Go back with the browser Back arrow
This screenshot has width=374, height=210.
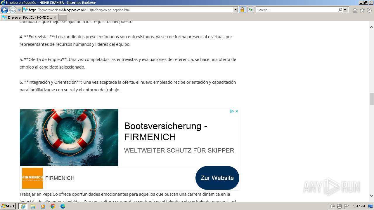point(4,10)
